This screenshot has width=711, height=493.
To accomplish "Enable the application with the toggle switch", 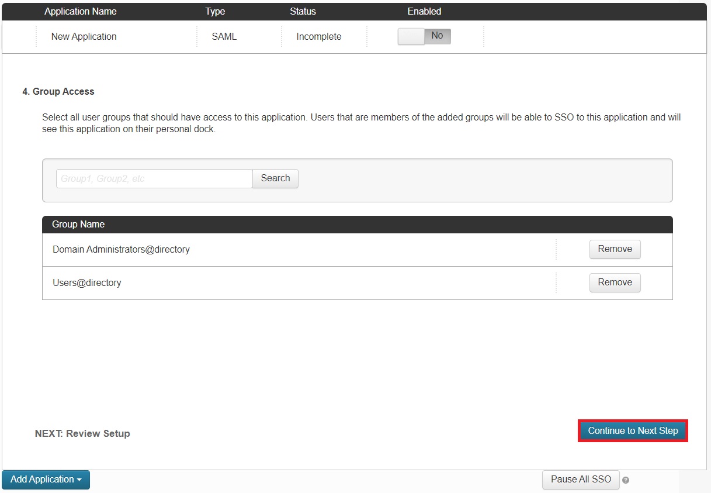I will 424,36.
